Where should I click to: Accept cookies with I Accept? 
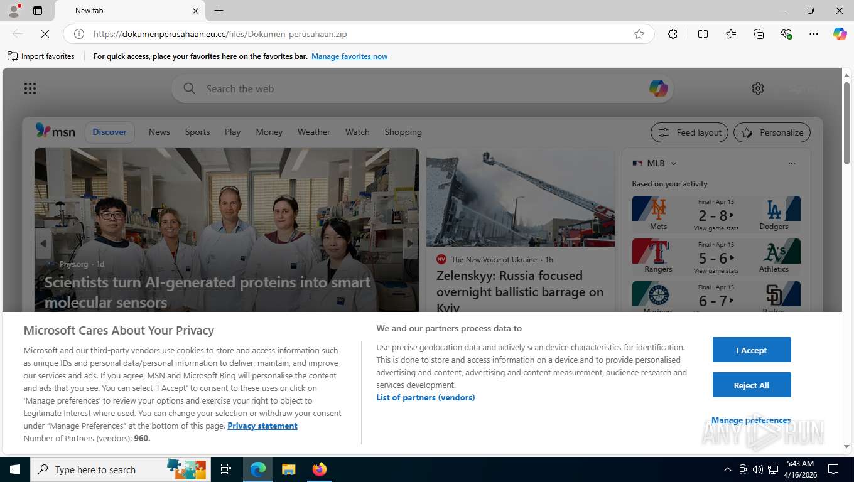752,350
